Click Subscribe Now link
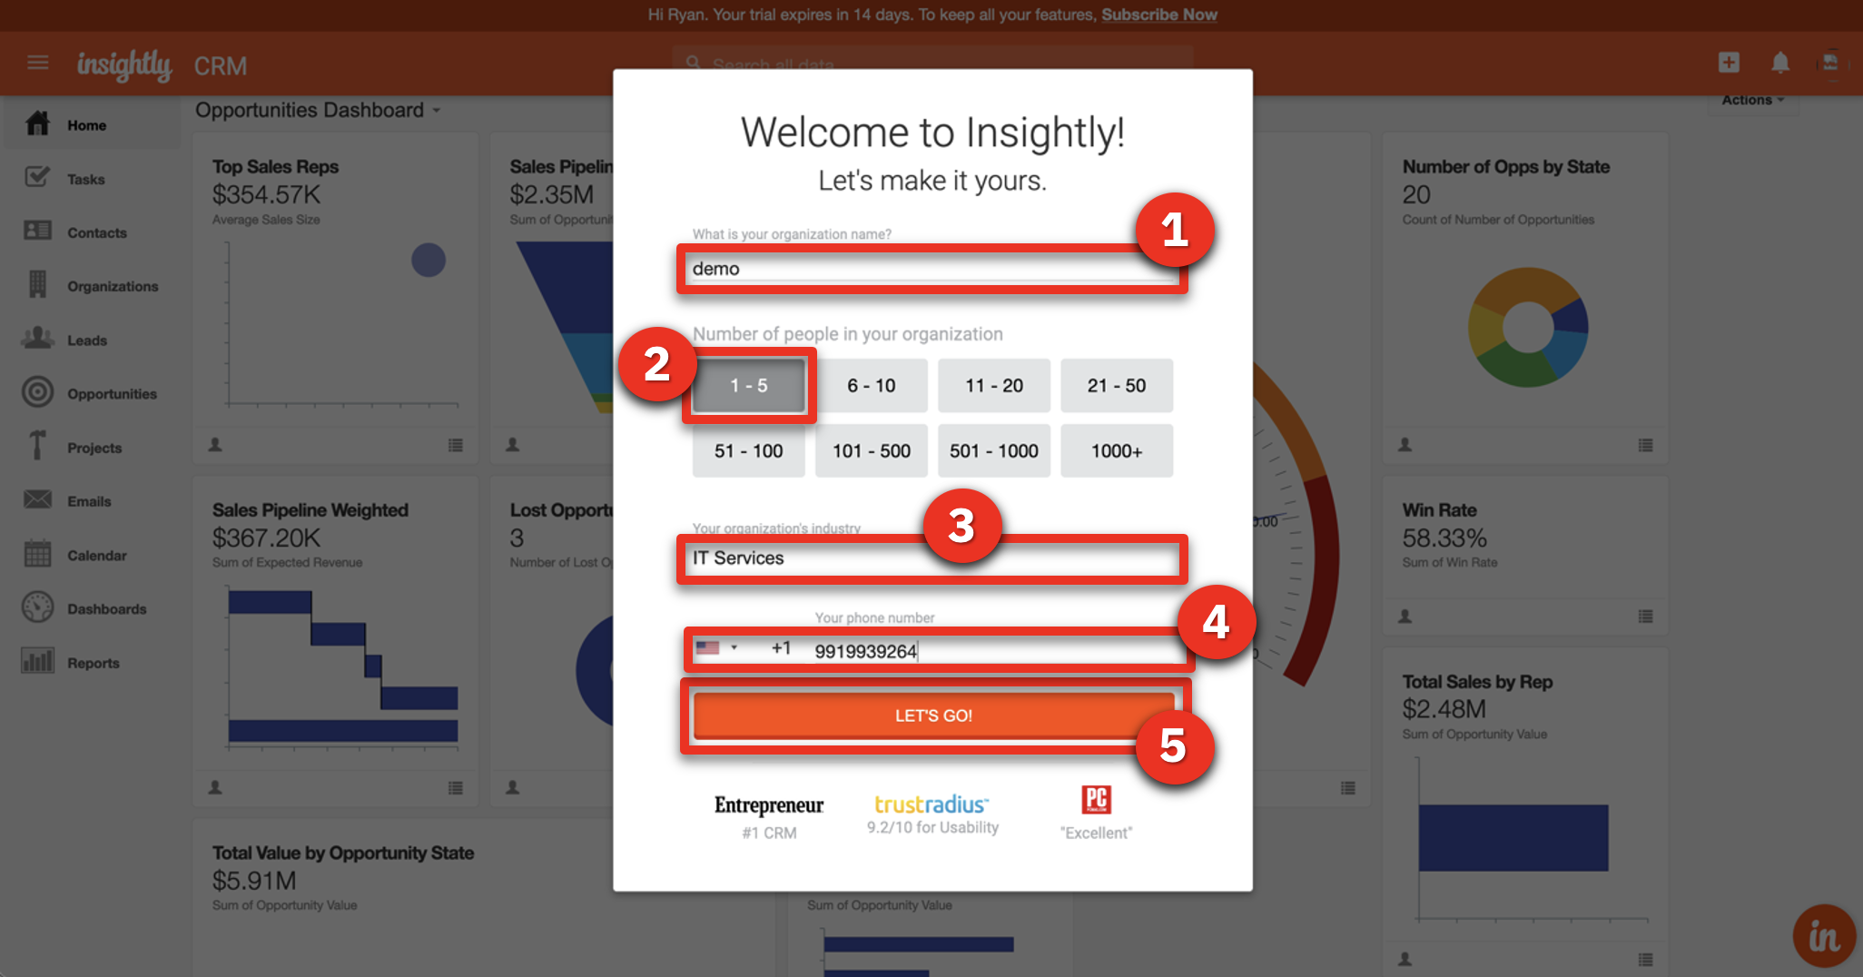The height and width of the screenshot is (977, 1863). (1159, 15)
